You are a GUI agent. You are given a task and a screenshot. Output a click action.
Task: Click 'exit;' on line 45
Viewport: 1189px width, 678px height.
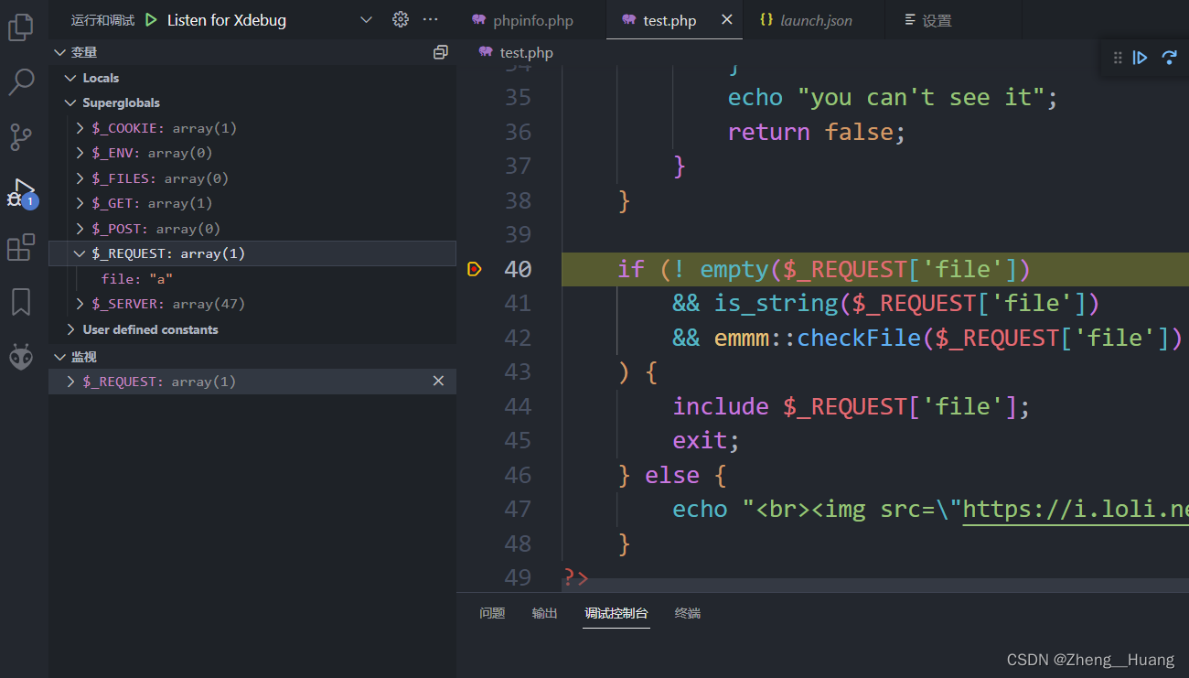click(x=706, y=441)
